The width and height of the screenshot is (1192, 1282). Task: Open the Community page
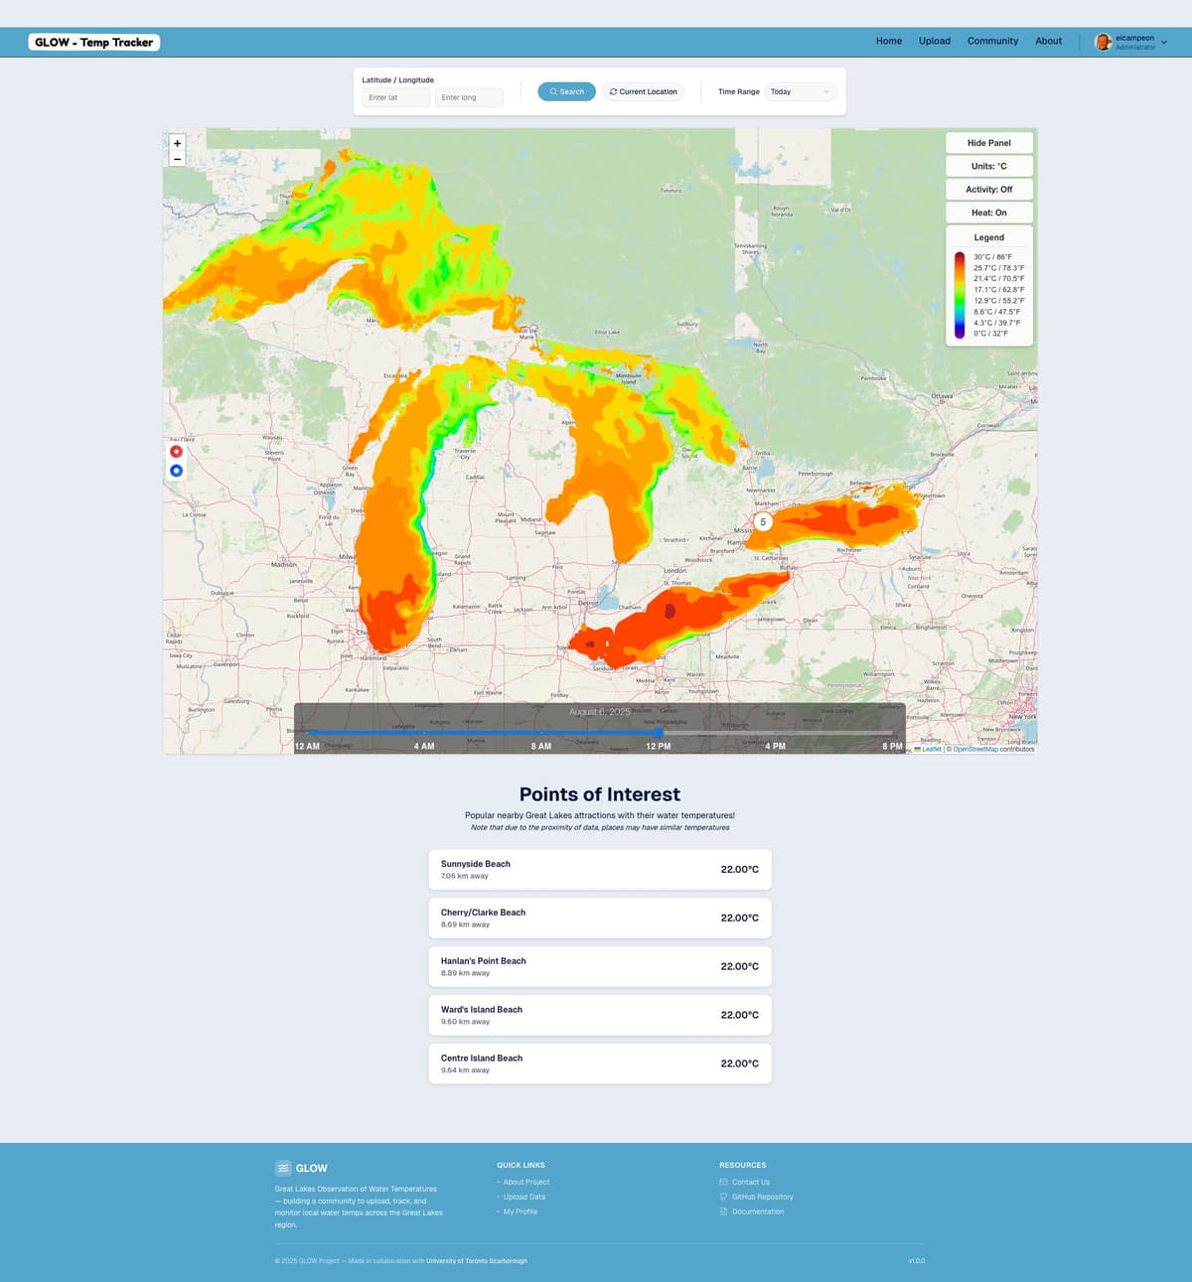[x=993, y=42]
